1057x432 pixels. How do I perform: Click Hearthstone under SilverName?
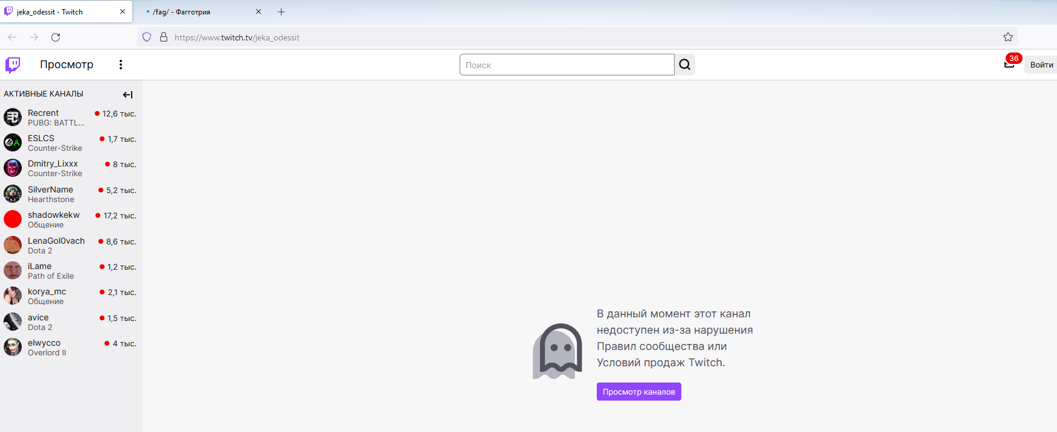[x=51, y=200]
